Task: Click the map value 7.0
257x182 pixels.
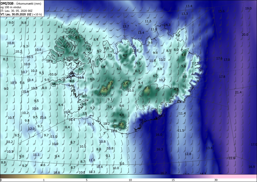Action: pyautogui.click(x=109, y=107)
